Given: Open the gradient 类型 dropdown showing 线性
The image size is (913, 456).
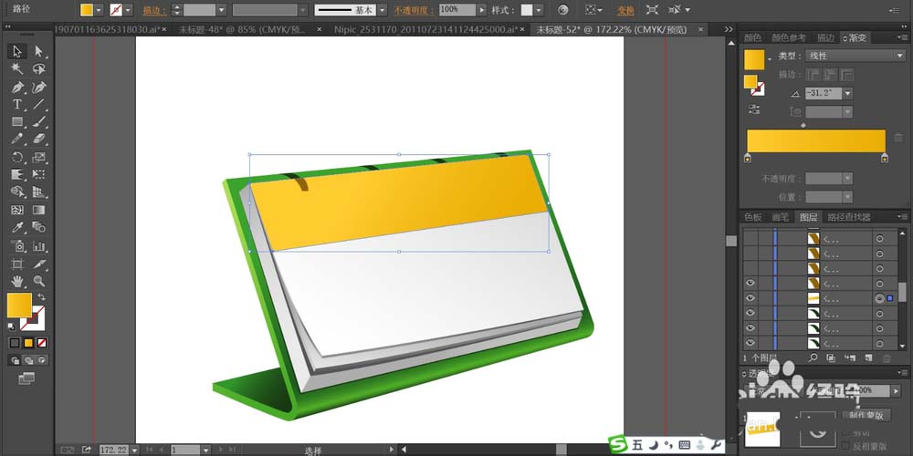Looking at the screenshot, I should click(855, 56).
